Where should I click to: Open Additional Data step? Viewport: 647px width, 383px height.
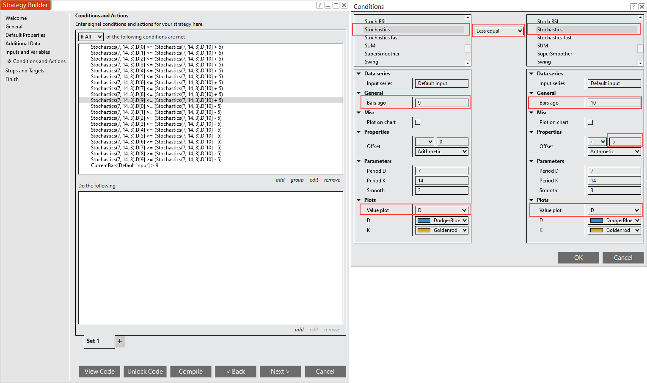pos(23,44)
